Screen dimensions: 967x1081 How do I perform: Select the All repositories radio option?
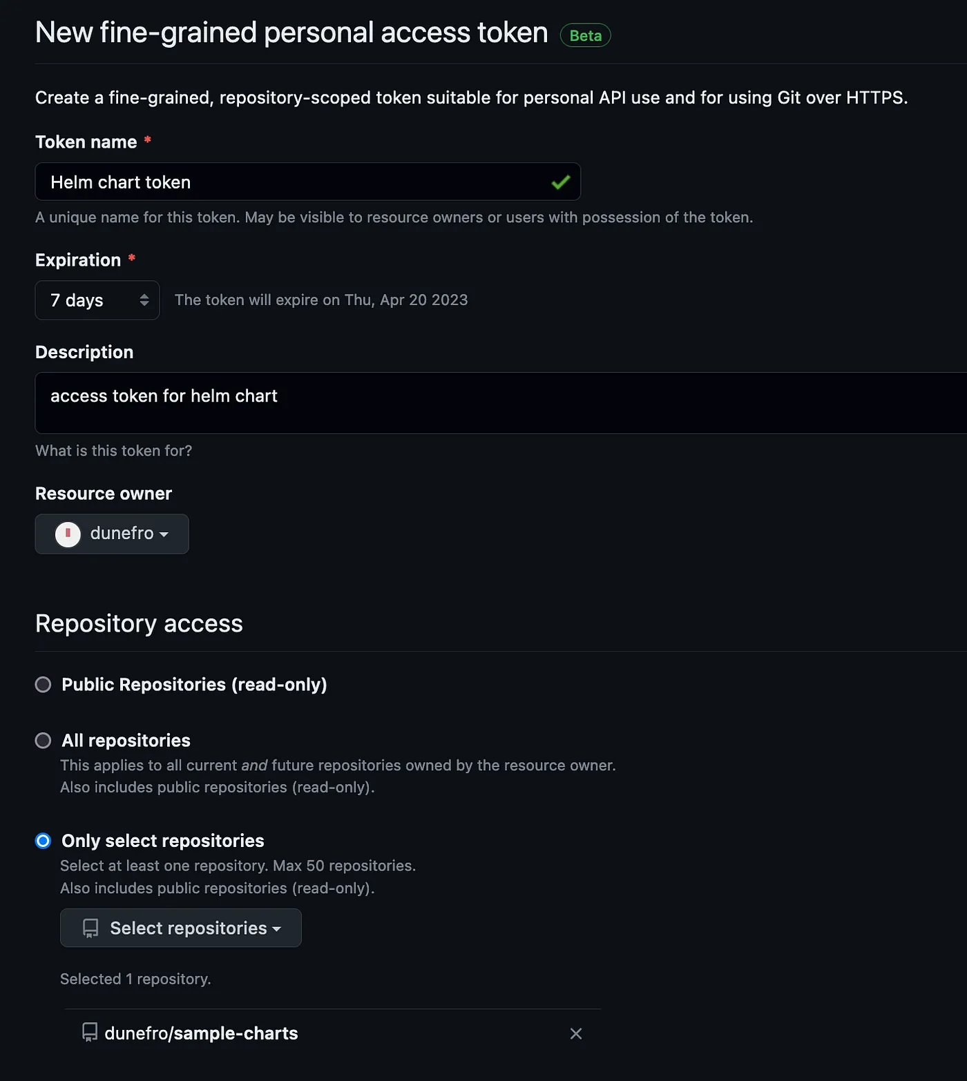pyautogui.click(x=43, y=741)
